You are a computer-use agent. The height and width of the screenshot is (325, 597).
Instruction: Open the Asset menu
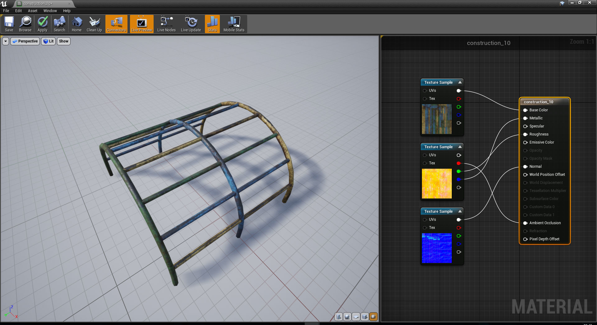33,11
